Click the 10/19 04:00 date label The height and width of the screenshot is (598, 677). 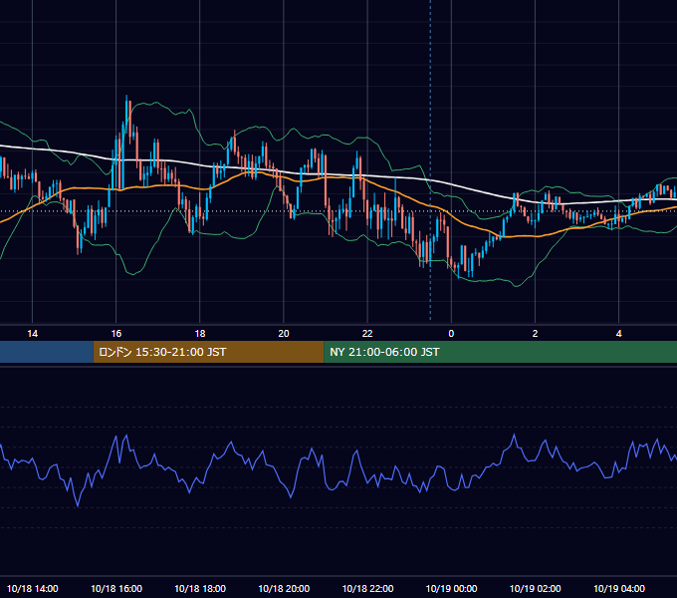pos(618,588)
